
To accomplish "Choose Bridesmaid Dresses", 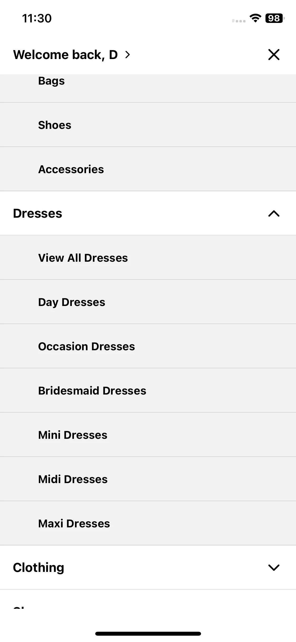I will point(148,391).
